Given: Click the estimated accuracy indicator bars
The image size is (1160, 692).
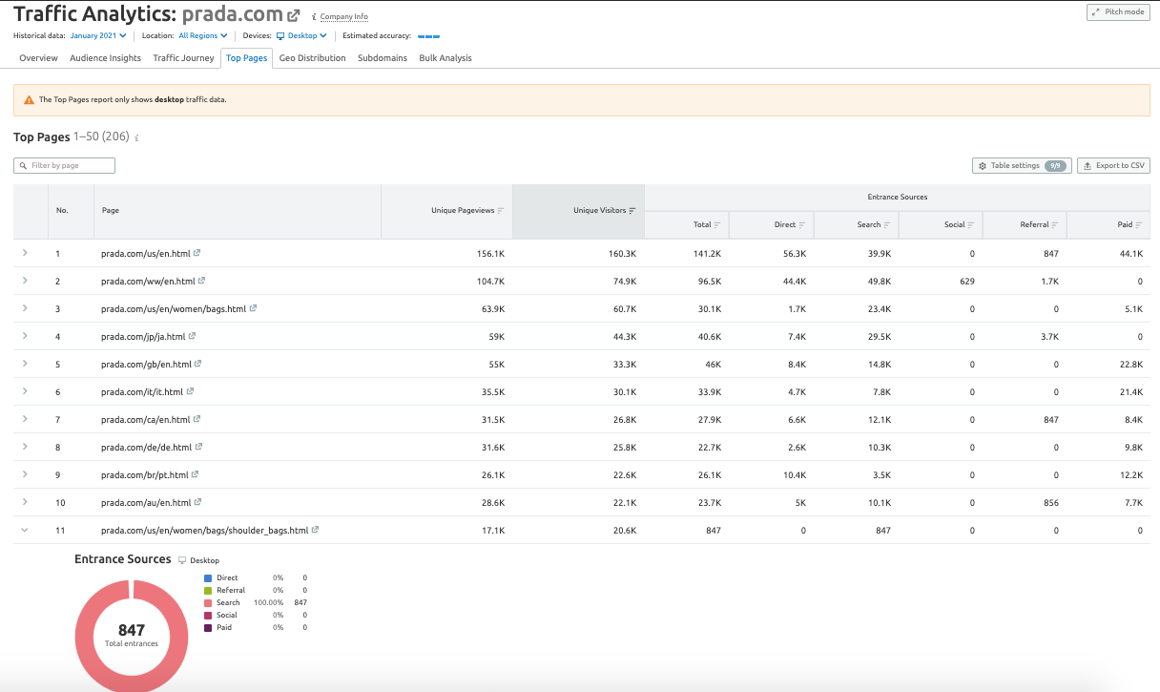Looking at the screenshot, I should [x=429, y=36].
